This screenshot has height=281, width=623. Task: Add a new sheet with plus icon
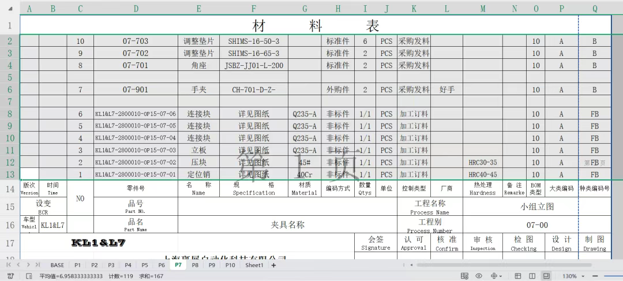coord(273,265)
